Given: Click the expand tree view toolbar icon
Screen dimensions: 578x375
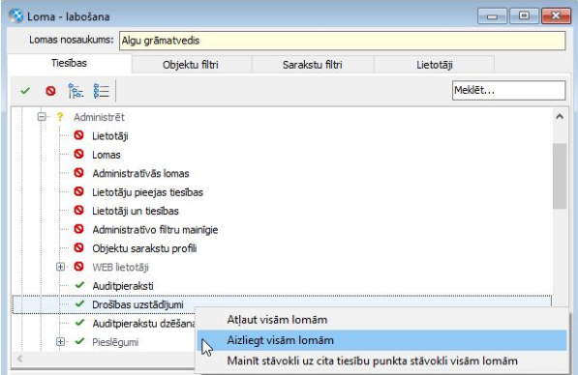Looking at the screenshot, I should 76,91.
